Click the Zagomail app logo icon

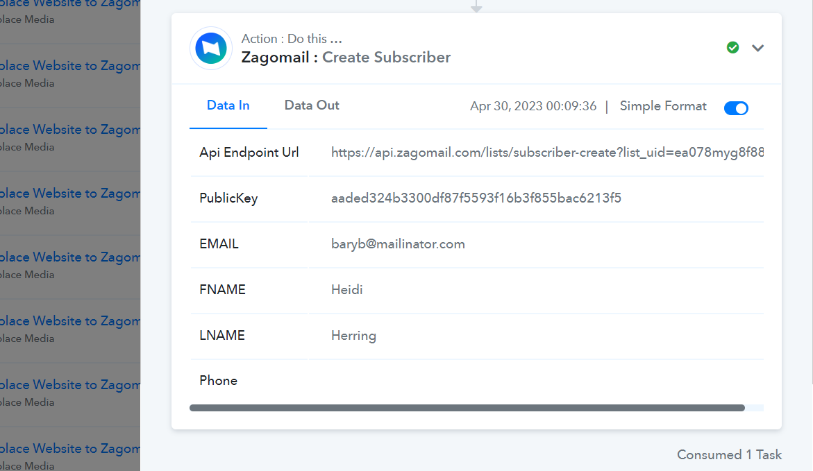pos(210,48)
